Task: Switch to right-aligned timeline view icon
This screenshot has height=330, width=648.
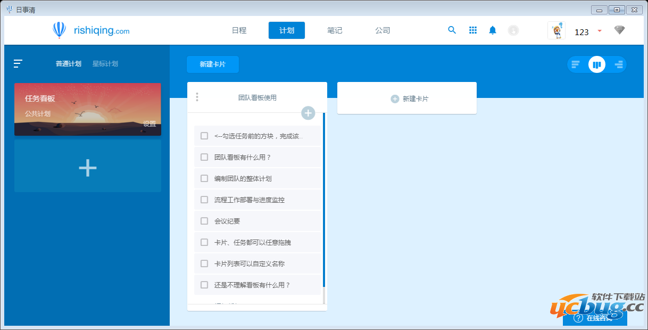Action: pos(618,65)
